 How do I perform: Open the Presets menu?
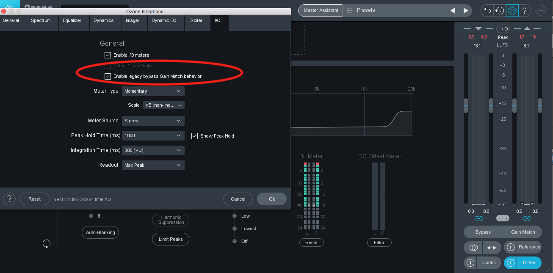coord(366,10)
